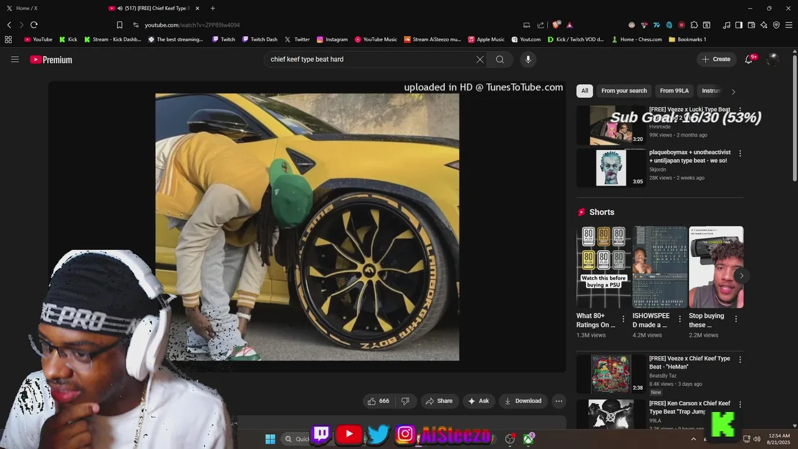The width and height of the screenshot is (798, 449).
Task: Open the Windows Start menu
Action: coord(270,439)
